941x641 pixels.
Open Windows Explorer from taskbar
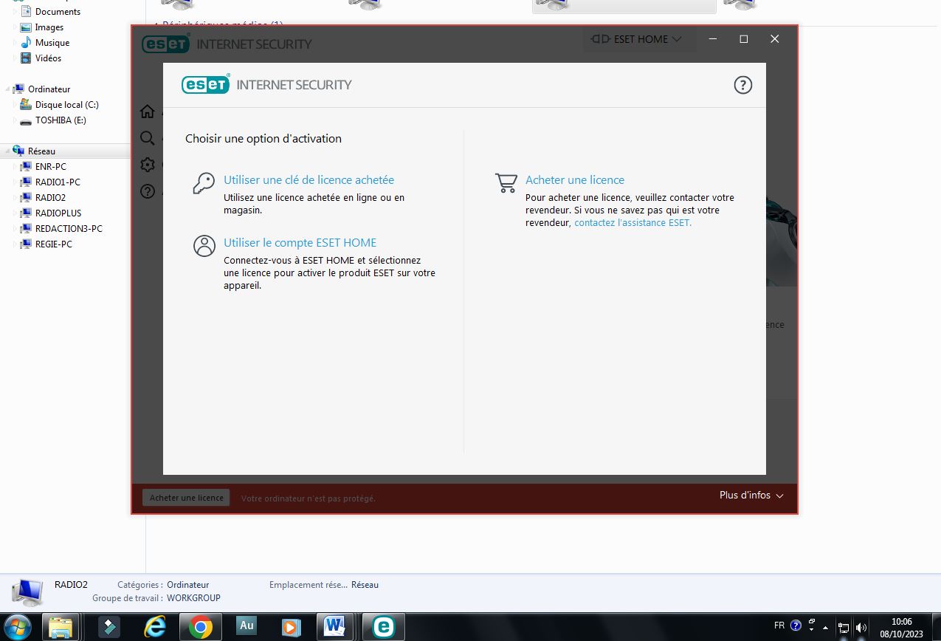tap(62, 627)
